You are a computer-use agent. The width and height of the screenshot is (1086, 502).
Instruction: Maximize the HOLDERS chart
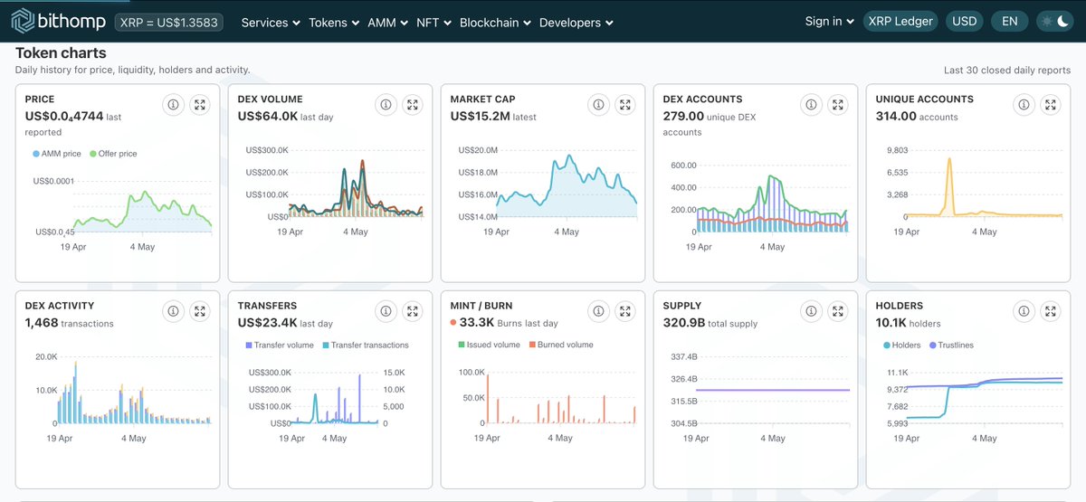(1051, 311)
